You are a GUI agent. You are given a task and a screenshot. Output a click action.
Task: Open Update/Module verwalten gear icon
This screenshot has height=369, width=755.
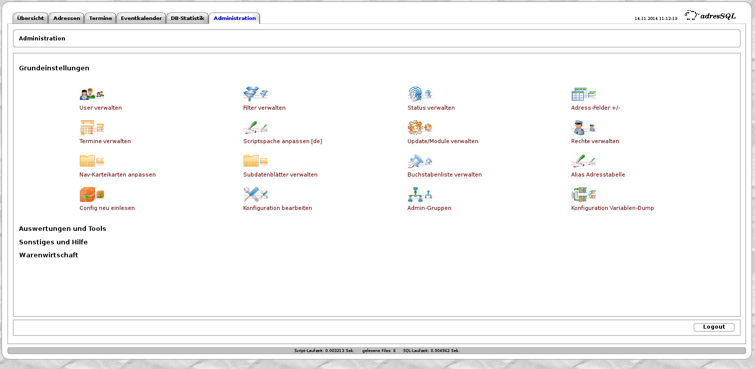point(419,128)
